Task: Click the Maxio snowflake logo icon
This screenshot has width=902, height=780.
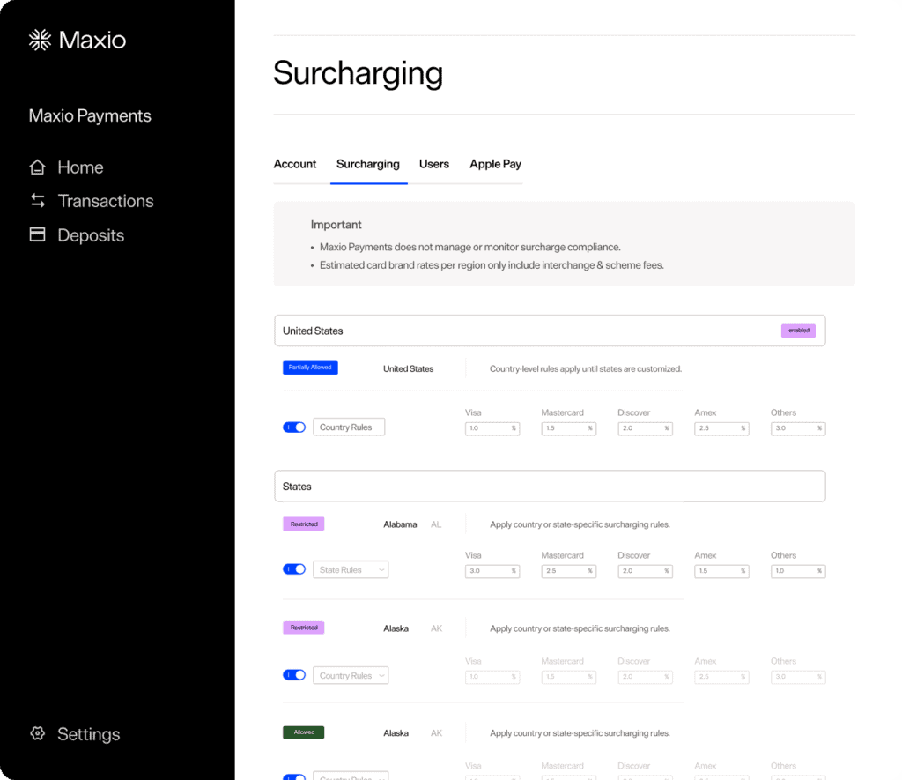Action: 41,40
